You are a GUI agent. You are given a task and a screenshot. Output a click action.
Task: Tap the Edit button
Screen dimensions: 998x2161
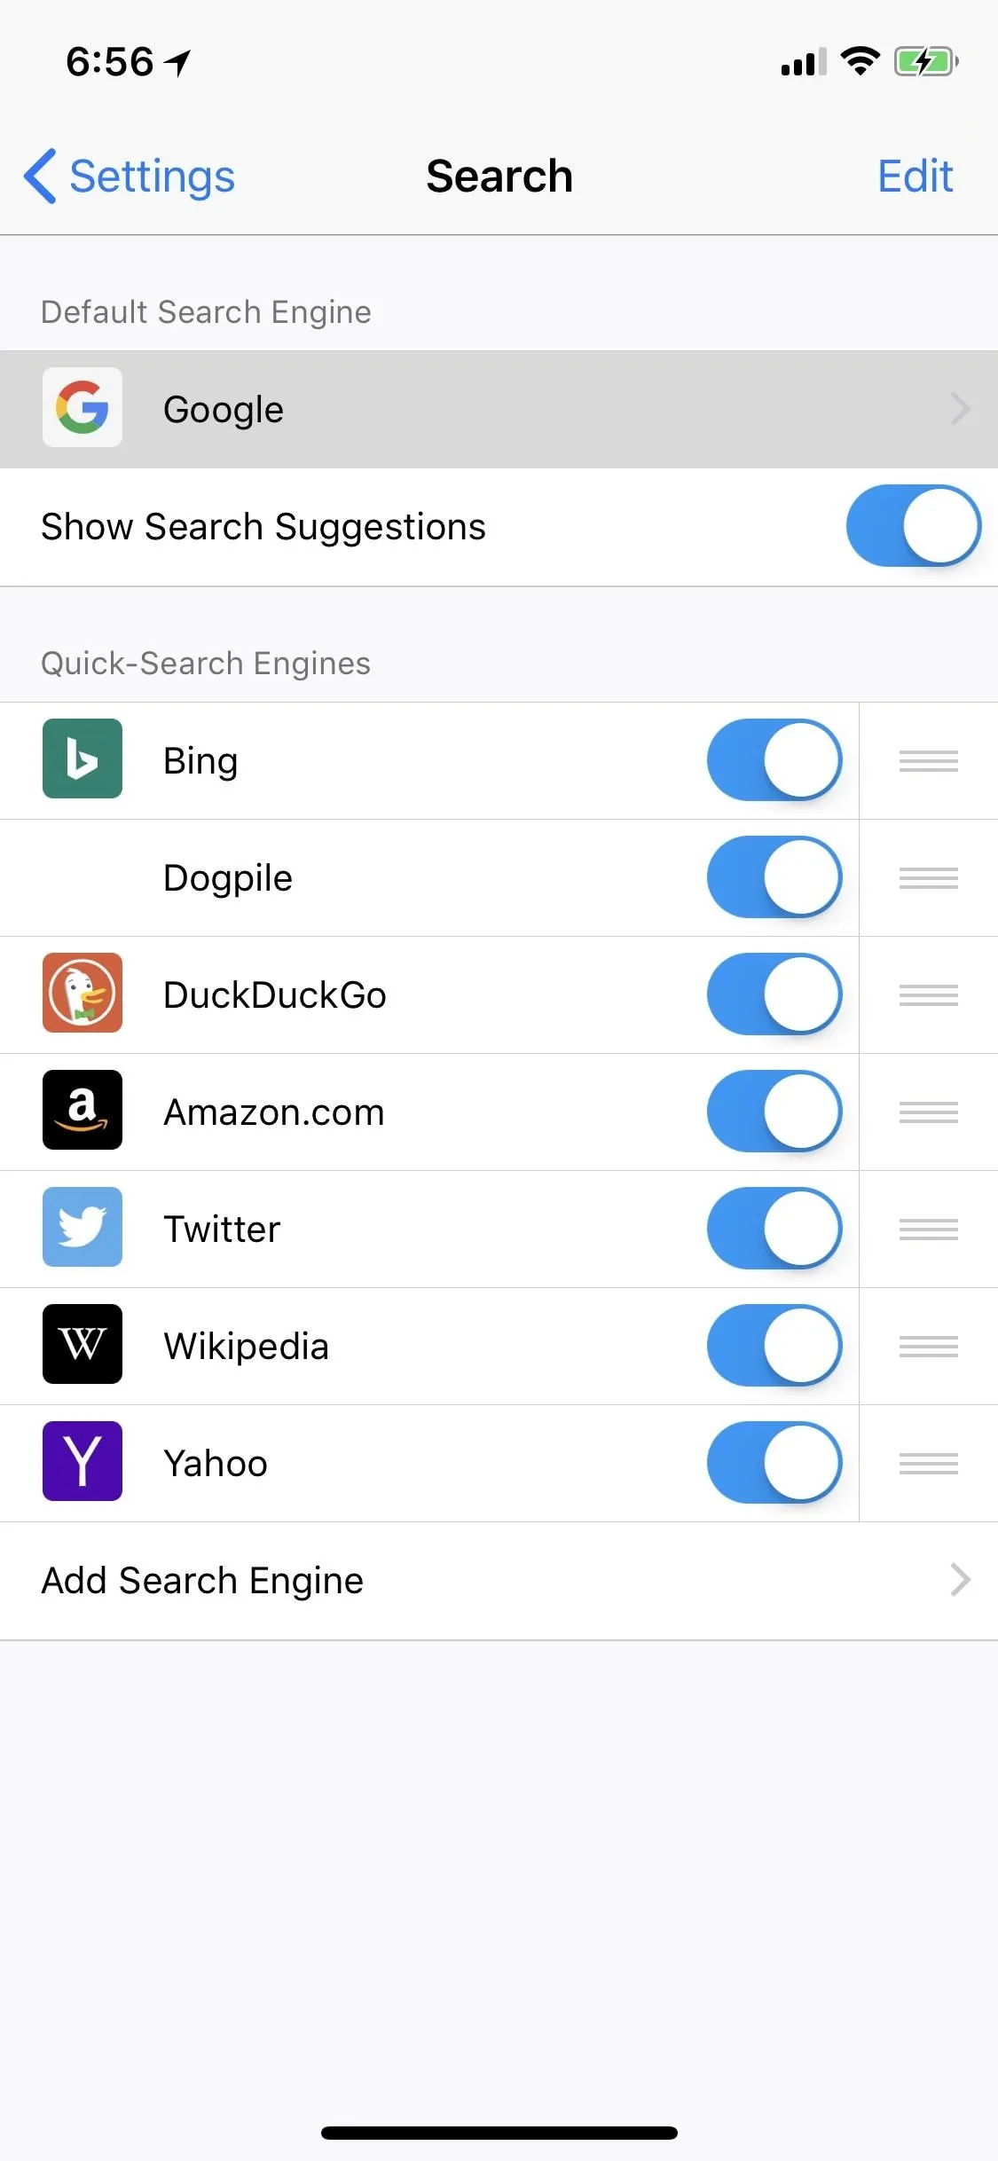point(915,176)
